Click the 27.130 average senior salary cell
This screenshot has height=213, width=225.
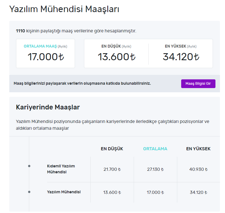155,169
